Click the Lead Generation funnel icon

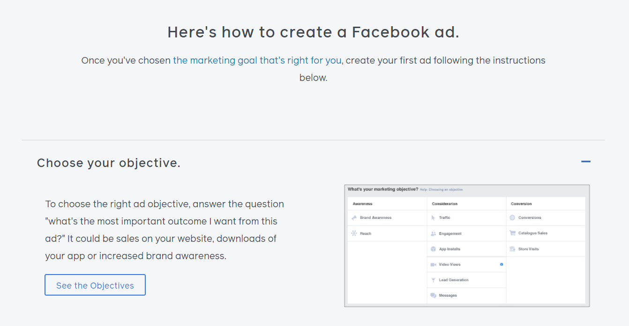click(434, 280)
